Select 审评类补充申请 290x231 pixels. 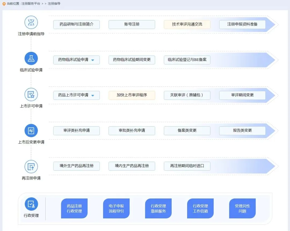[x=76, y=131]
